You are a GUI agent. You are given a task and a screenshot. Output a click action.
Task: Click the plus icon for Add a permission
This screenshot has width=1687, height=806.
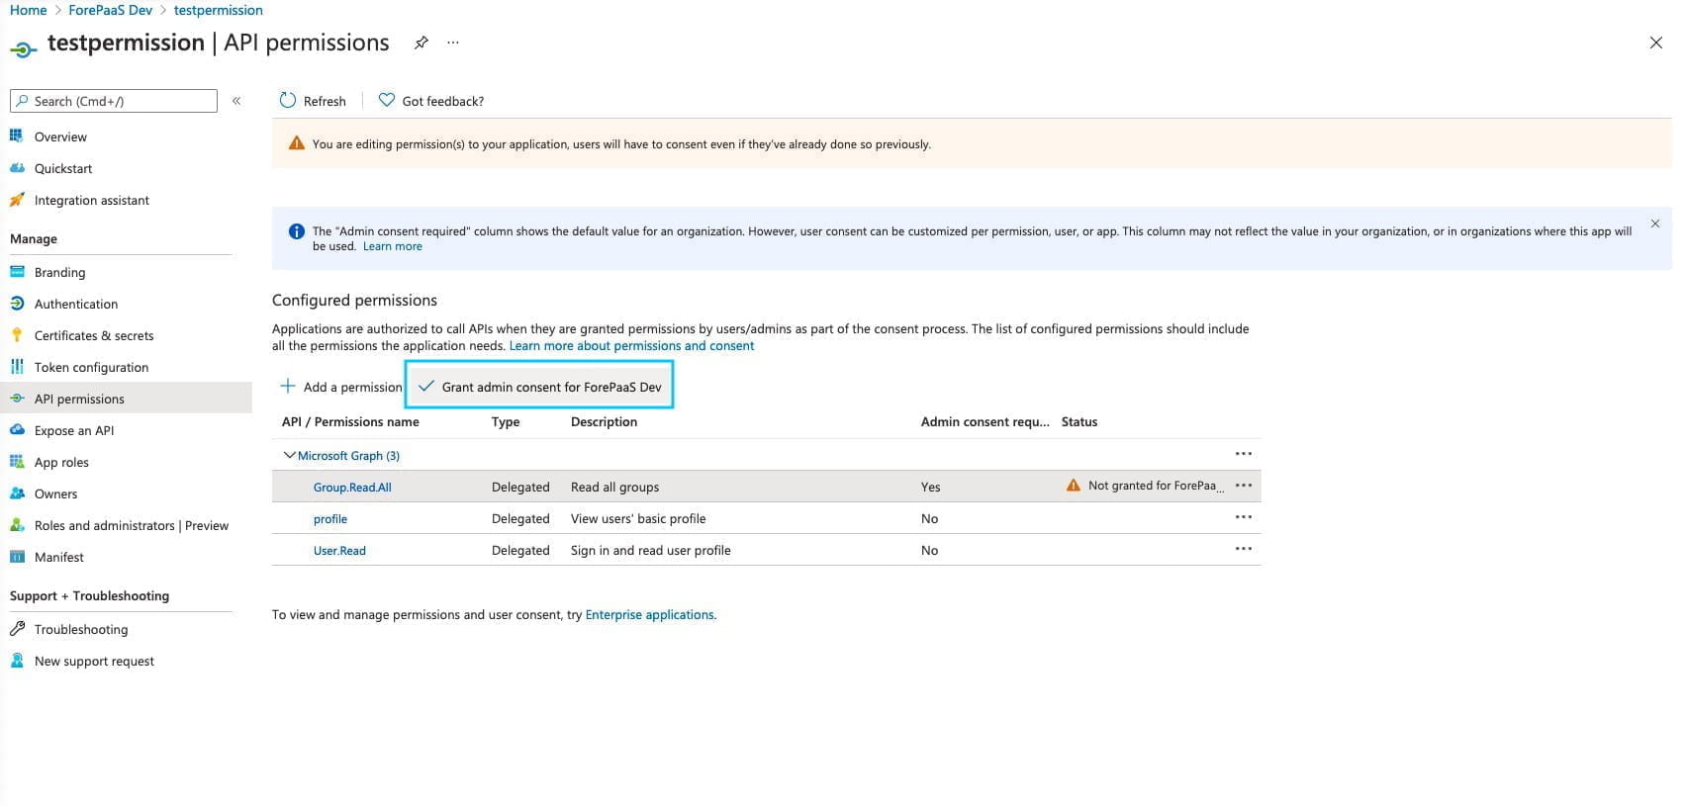[288, 386]
